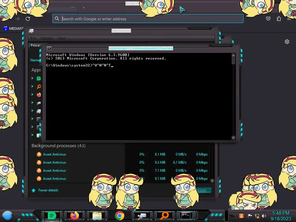The image size is (296, 222).
Task: Click the 0.1 MB/s disk value
Action: (x=180, y=162)
